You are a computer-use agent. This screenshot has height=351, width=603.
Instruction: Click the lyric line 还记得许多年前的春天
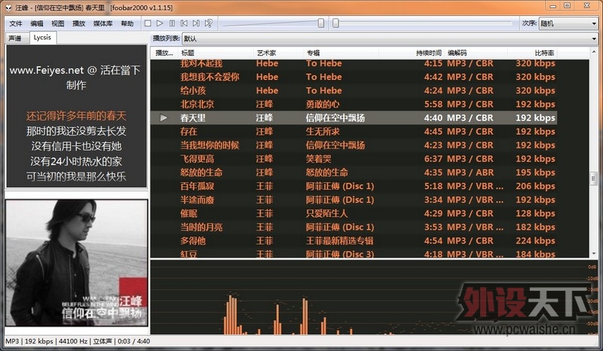(76, 116)
